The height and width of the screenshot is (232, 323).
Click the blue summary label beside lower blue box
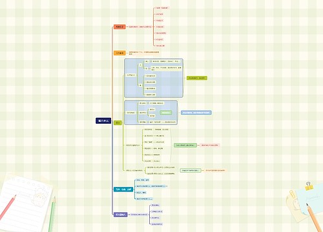[196, 113]
